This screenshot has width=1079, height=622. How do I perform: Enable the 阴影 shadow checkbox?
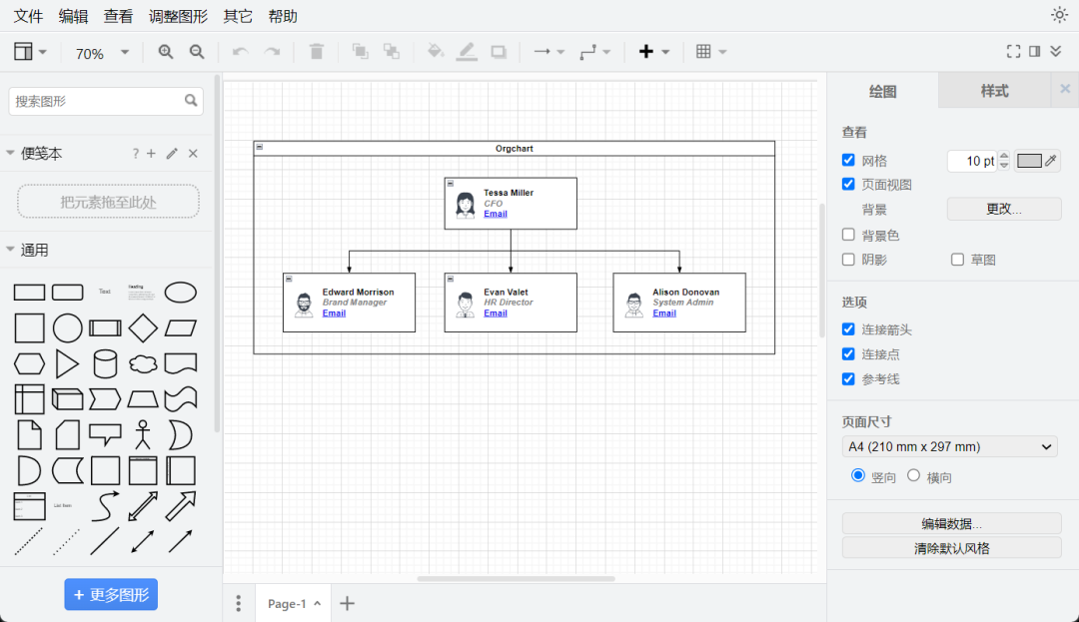point(848,260)
